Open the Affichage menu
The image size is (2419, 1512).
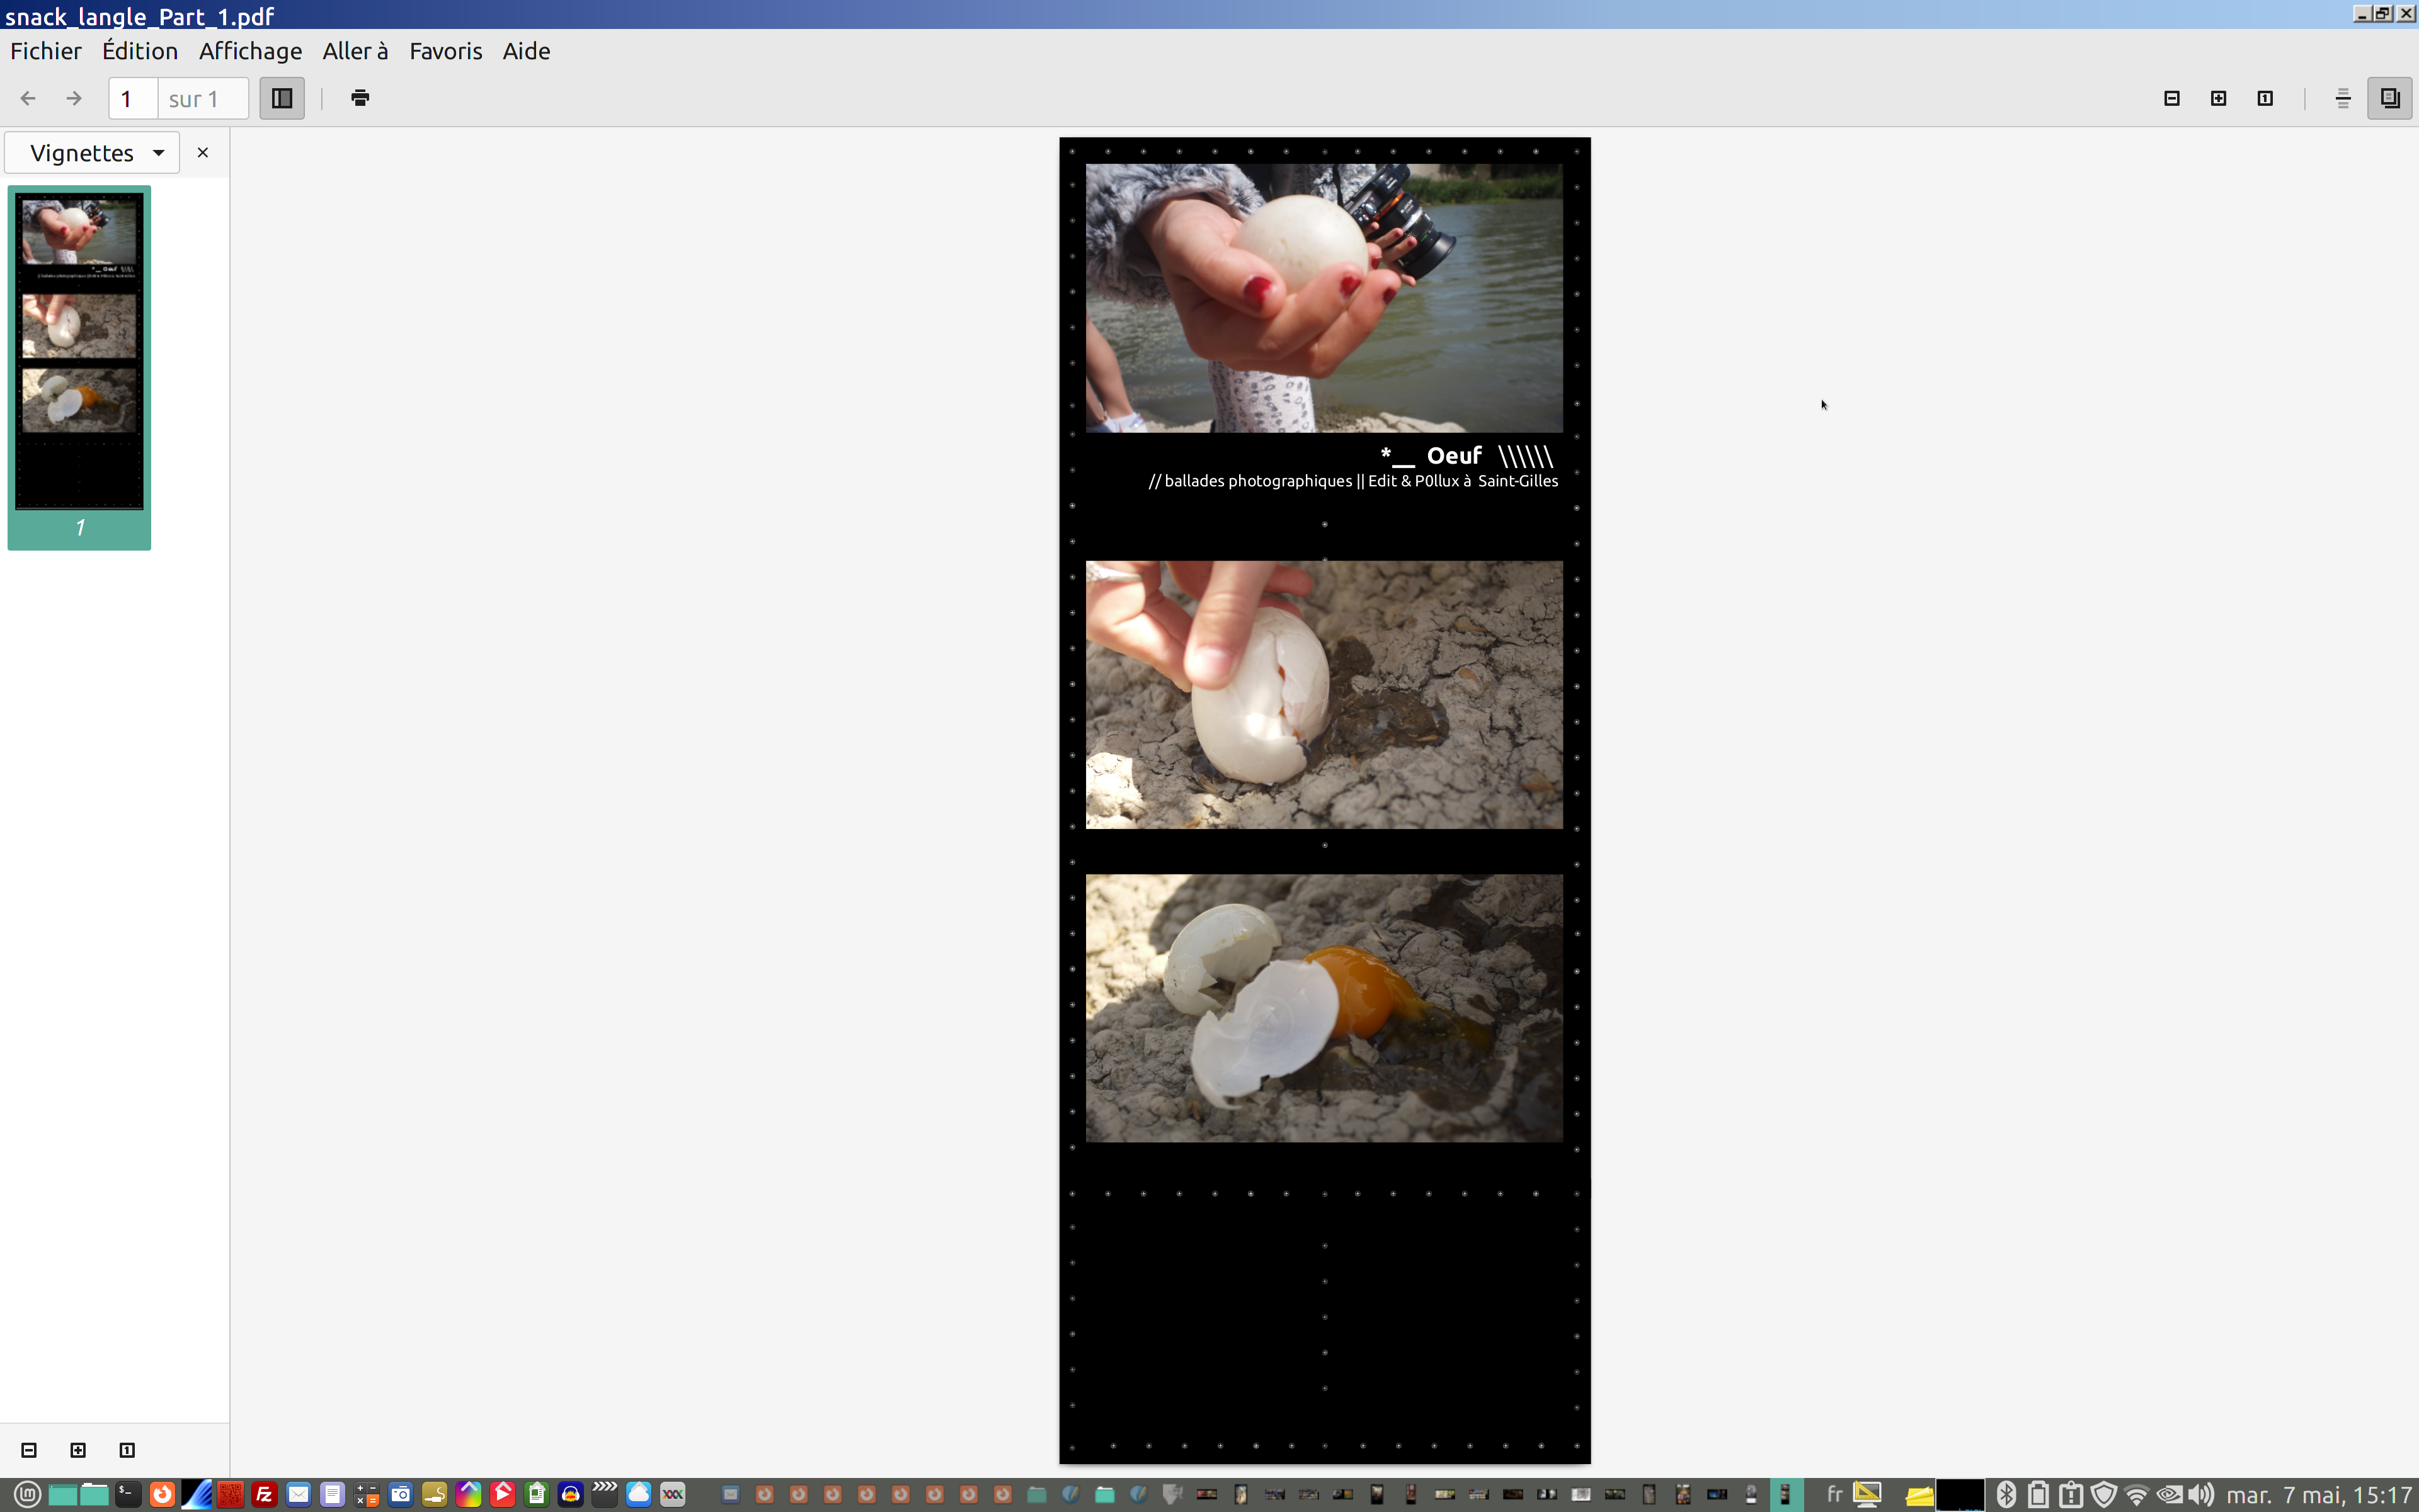pos(250,51)
